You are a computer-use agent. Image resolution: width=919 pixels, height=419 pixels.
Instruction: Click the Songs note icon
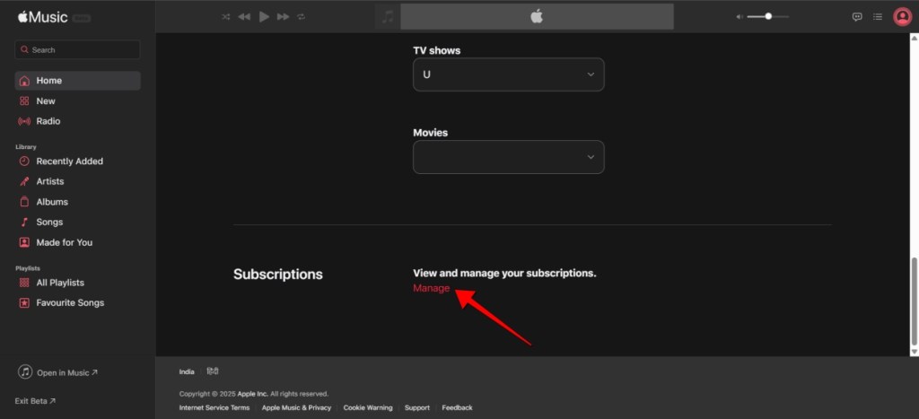click(x=24, y=223)
